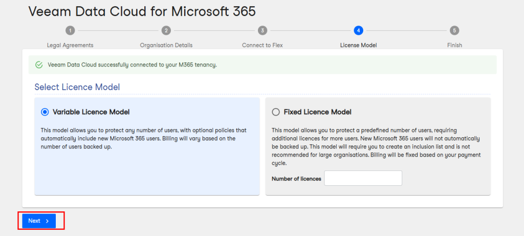The height and width of the screenshot is (236, 524).
Task: Click the Connect to Flex step label
Action: pos(263,45)
